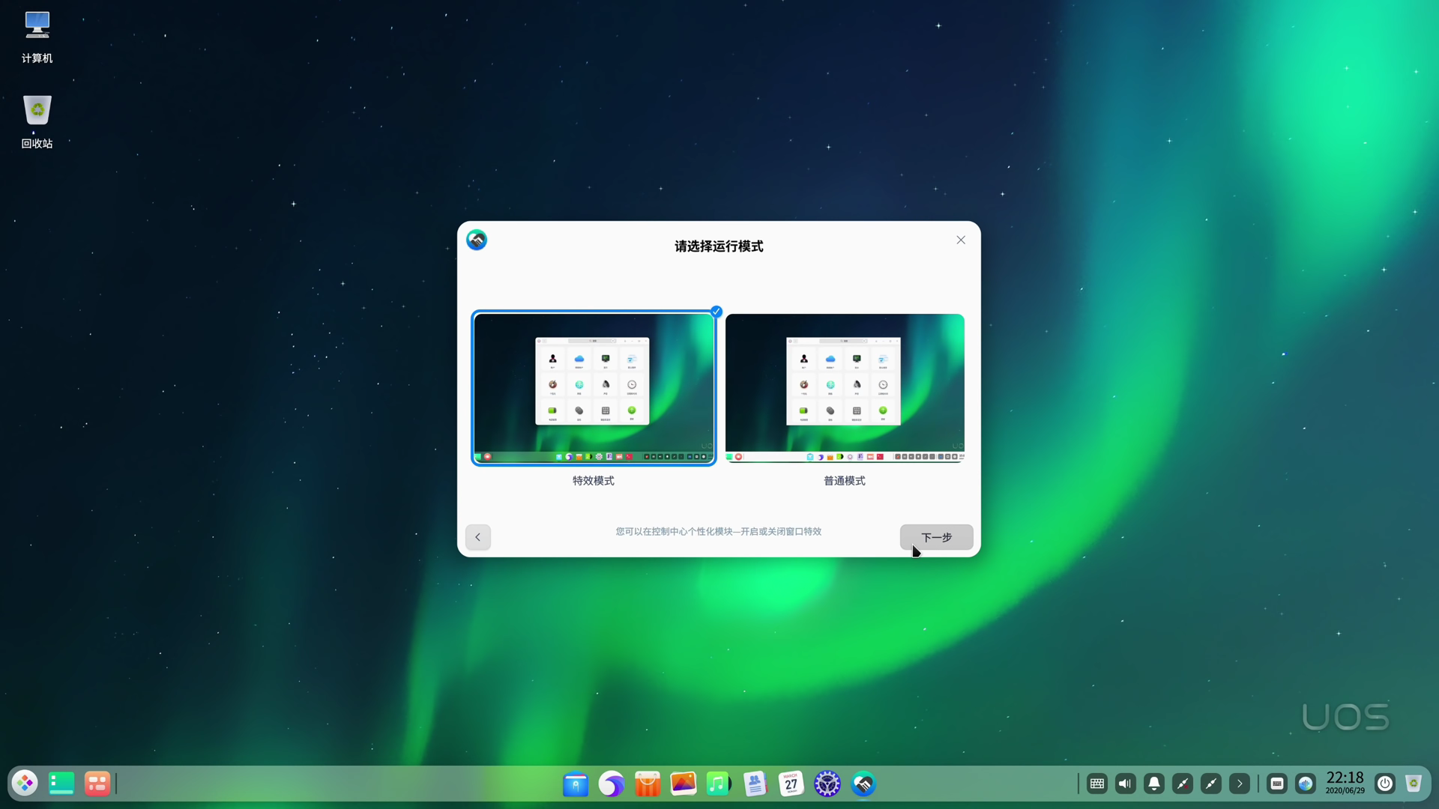Click the volume speaker tray icon
Screen dimensions: 1439x809
pyautogui.click(x=1126, y=784)
